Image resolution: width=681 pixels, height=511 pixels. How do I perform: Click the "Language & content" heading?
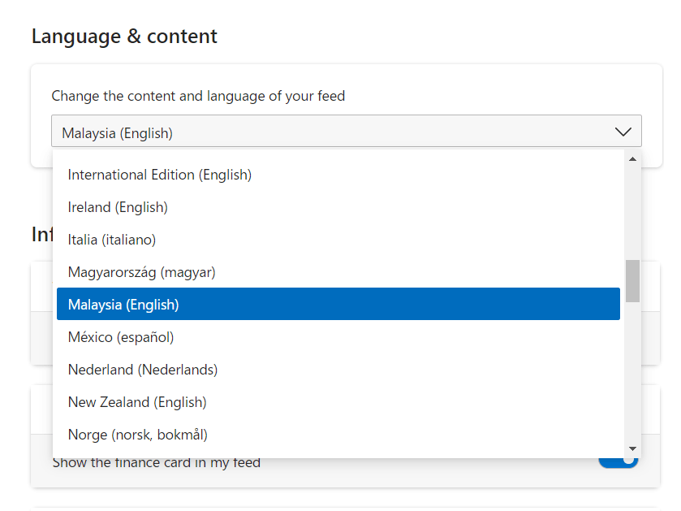(x=124, y=37)
